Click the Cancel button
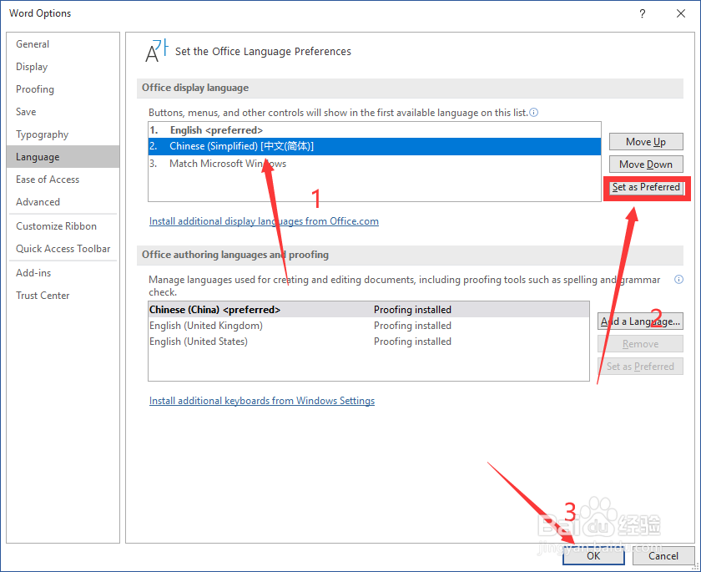 [663, 555]
